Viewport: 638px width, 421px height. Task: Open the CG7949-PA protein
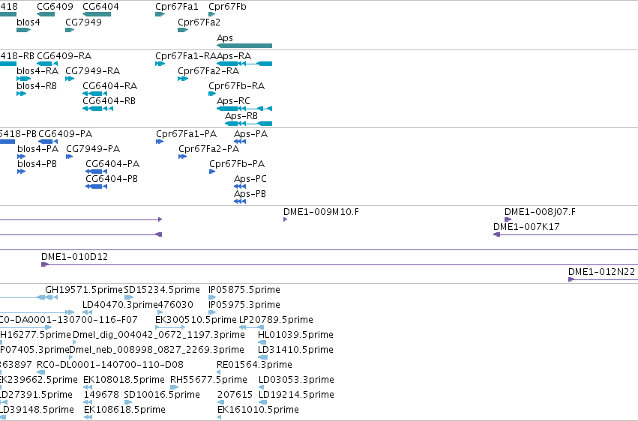(x=69, y=157)
